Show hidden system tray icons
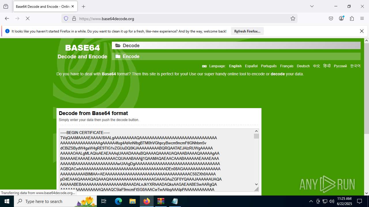 coord(311,201)
